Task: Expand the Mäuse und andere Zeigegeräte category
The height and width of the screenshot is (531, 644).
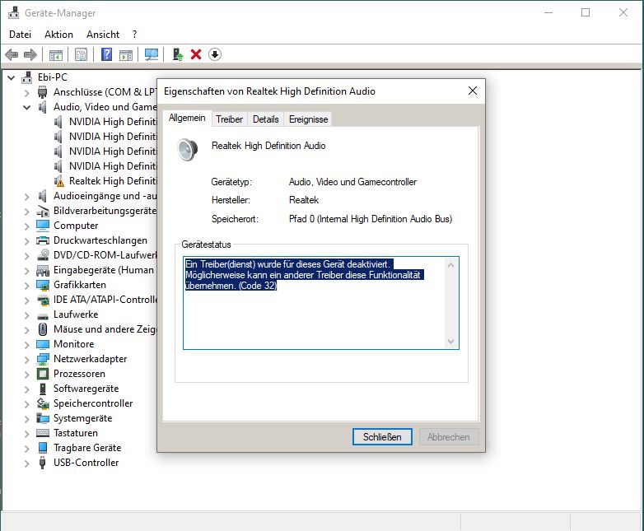Action: (27, 329)
